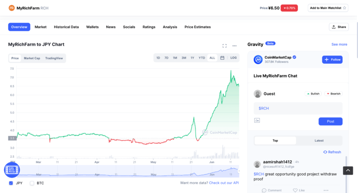This screenshot has width=358, height=193.
Task: Click the watchlist star icon
Action: [344, 8]
